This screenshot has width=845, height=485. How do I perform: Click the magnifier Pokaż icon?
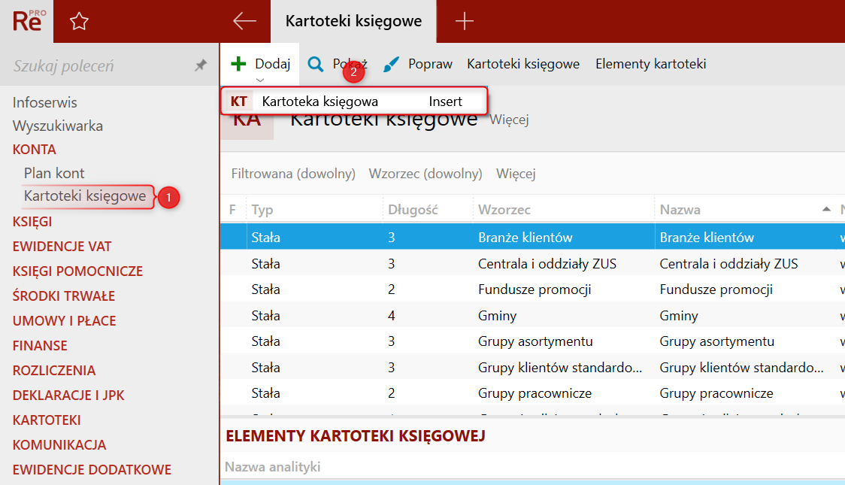[x=316, y=64]
